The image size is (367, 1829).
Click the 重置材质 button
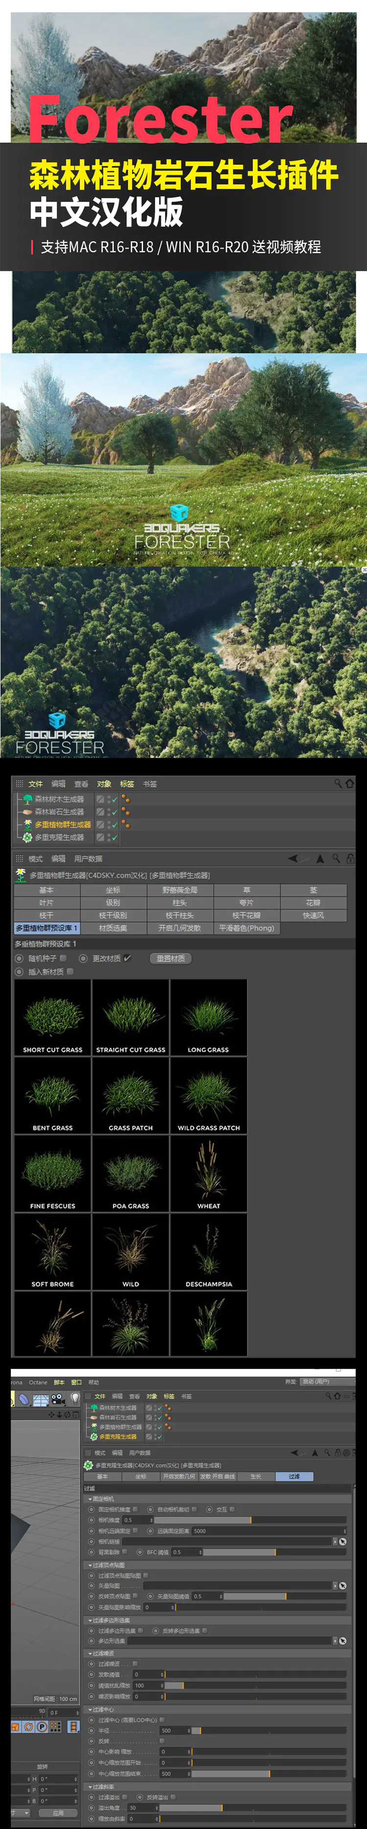point(170,958)
